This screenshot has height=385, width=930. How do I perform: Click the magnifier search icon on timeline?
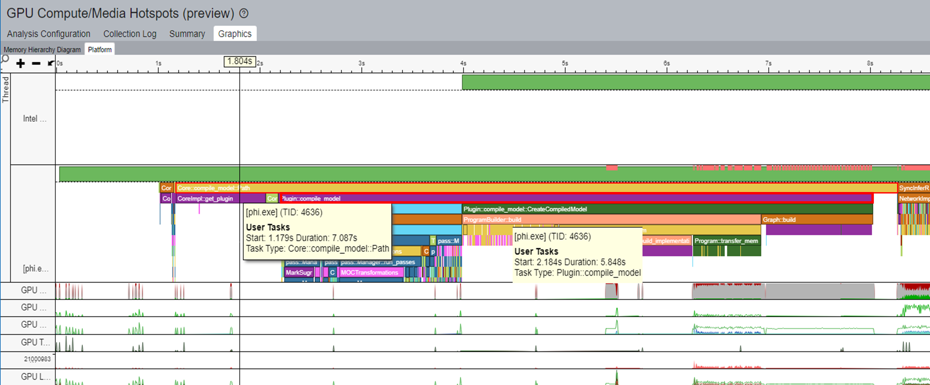tap(5, 59)
